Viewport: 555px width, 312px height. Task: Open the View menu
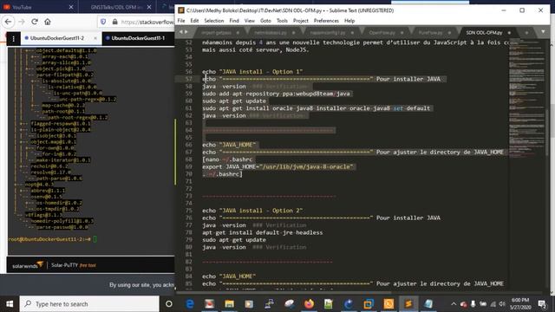click(x=250, y=21)
